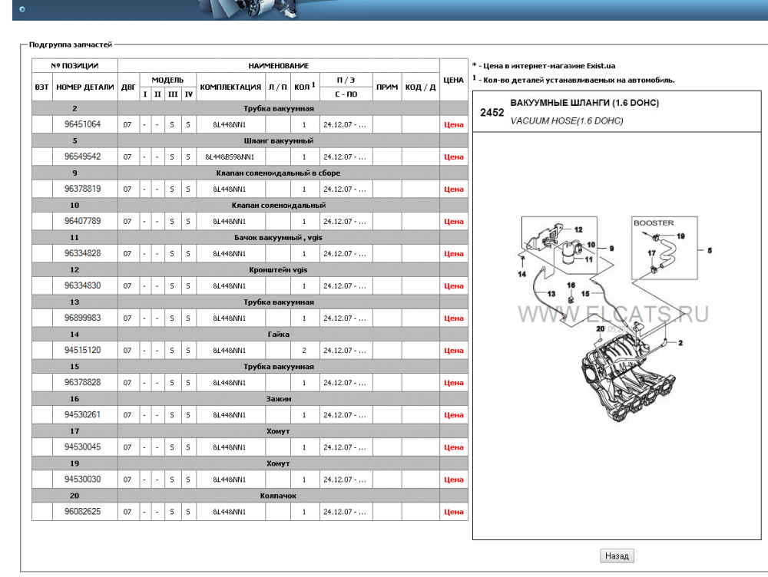The image size is (768, 577).
Task: Open Цена link for part 96082625
Action: click(454, 512)
